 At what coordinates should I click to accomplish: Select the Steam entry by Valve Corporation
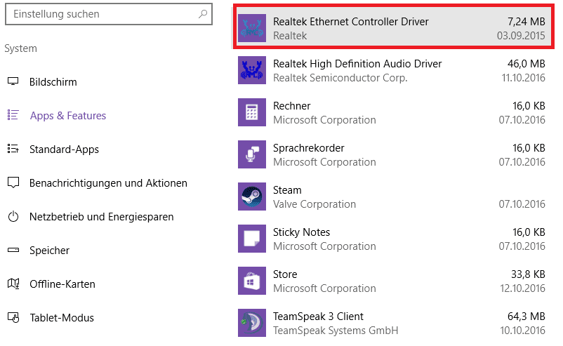[x=393, y=197]
